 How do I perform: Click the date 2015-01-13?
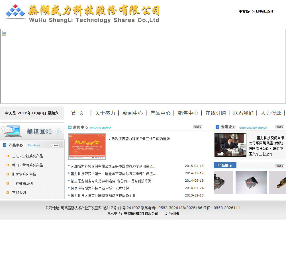point(194,166)
